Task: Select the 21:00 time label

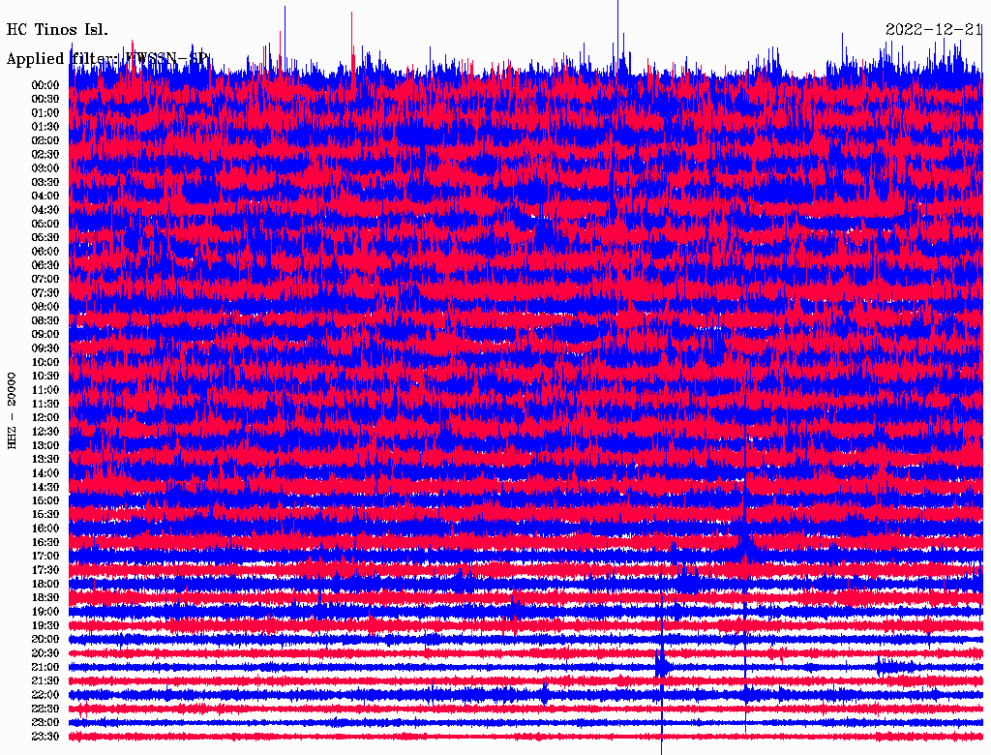Action: click(45, 667)
